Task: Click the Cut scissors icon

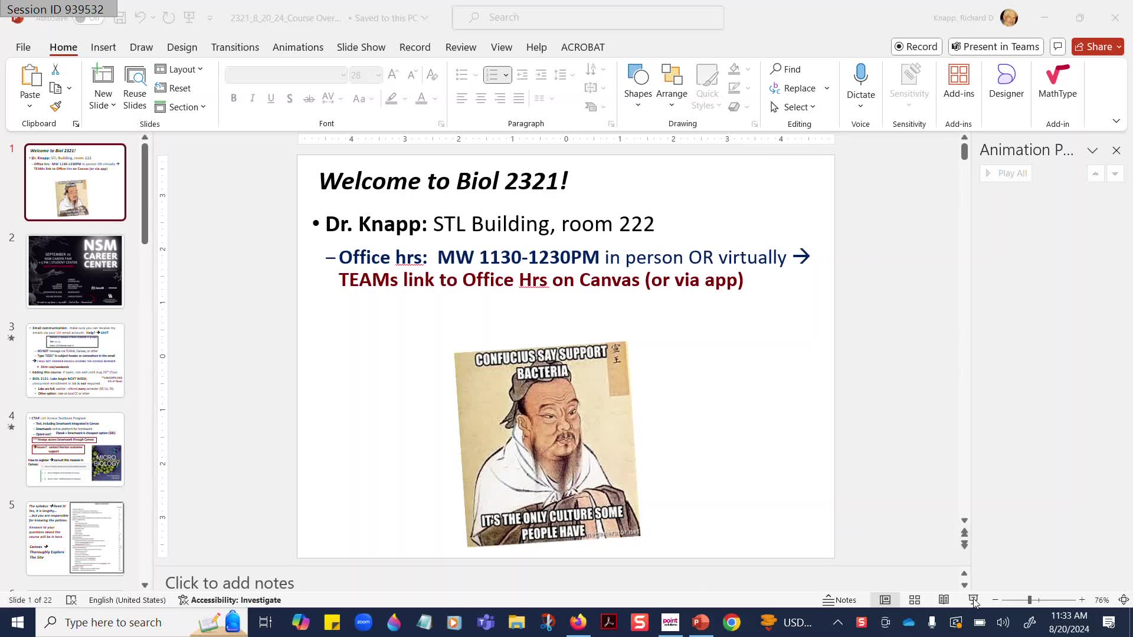Action: point(55,70)
